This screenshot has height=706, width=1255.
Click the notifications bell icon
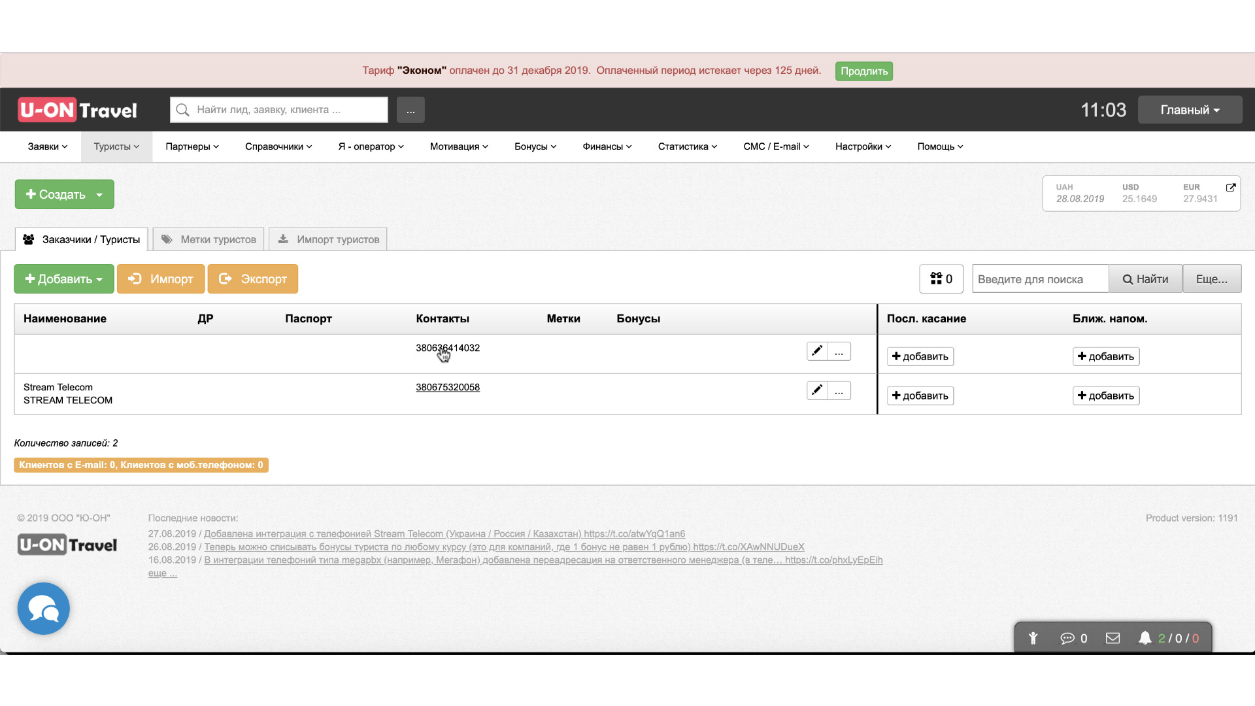click(x=1145, y=638)
